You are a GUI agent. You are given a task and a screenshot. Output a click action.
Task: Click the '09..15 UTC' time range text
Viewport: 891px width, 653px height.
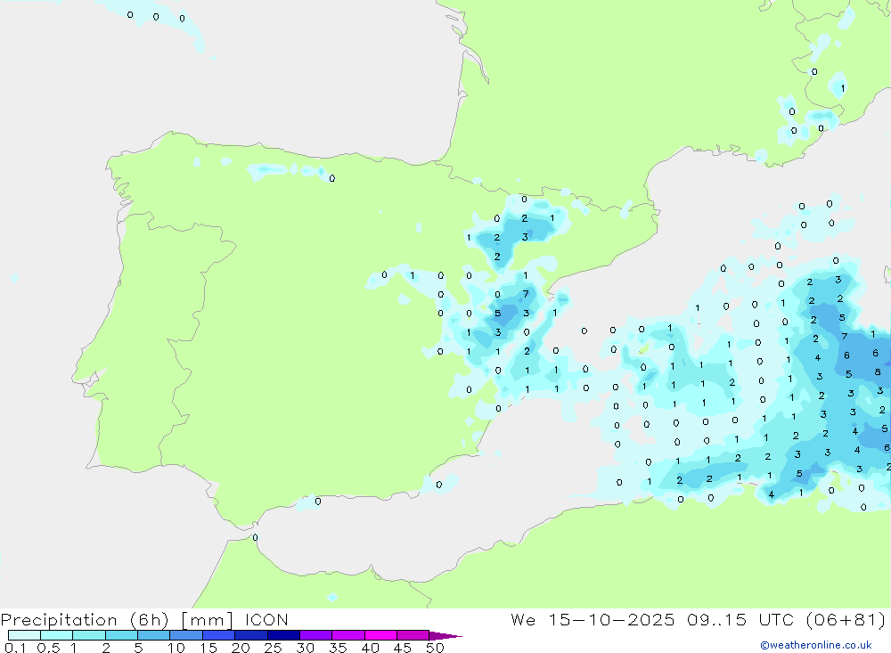740,619
